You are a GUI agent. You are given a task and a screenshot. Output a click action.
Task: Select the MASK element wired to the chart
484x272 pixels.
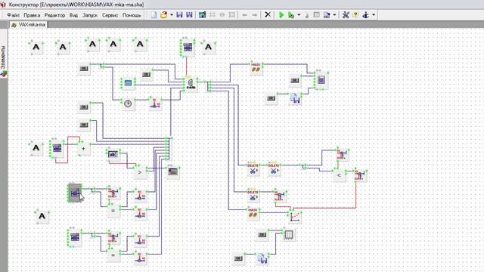[253, 213]
